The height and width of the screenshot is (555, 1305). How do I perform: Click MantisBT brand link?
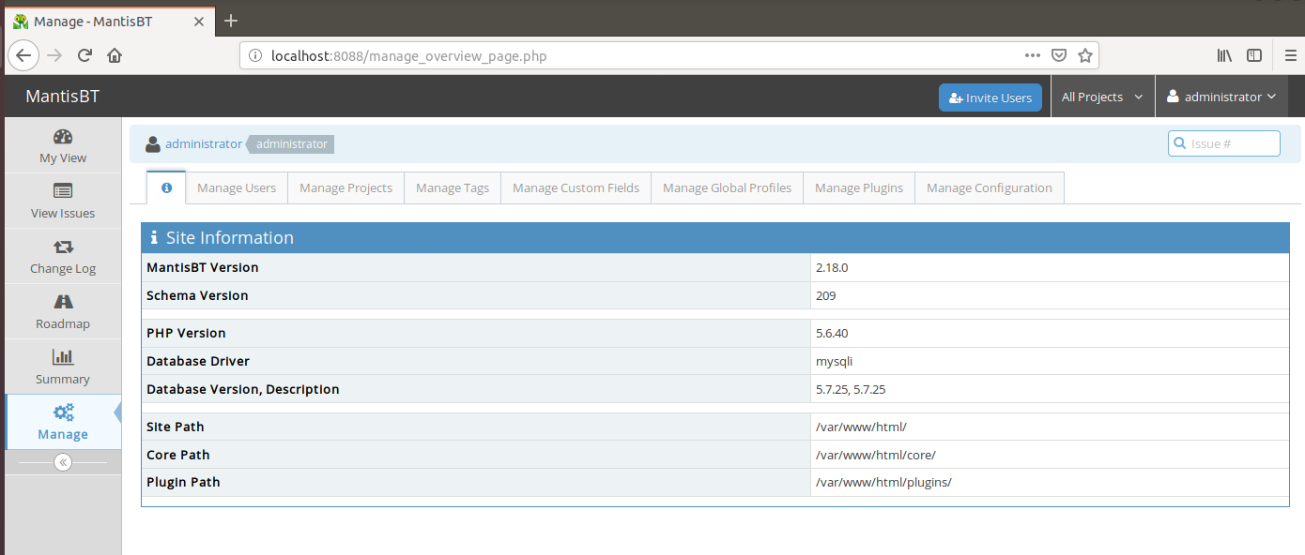pos(62,97)
